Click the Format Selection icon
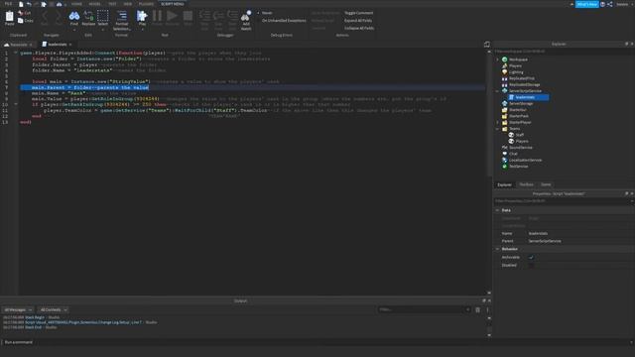 pos(121,16)
